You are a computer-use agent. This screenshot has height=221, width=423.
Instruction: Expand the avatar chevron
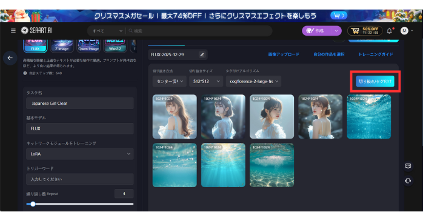tap(412, 31)
